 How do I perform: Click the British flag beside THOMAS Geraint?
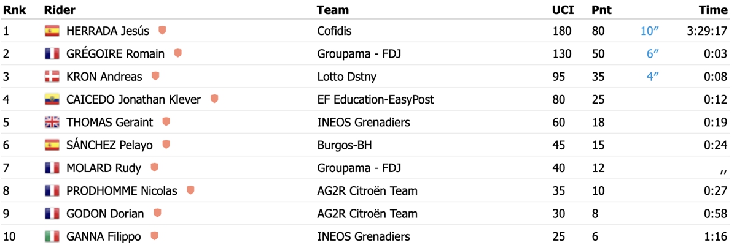pos(52,122)
